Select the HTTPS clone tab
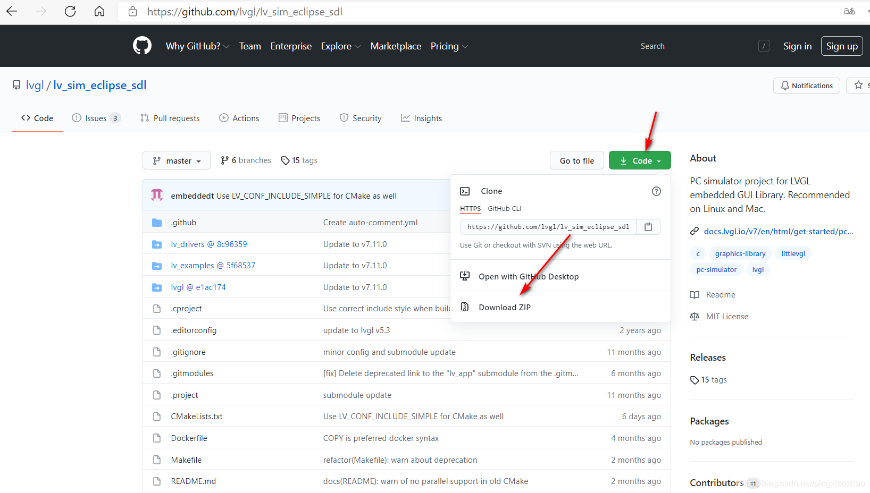The image size is (870, 493). pos(470,209)
